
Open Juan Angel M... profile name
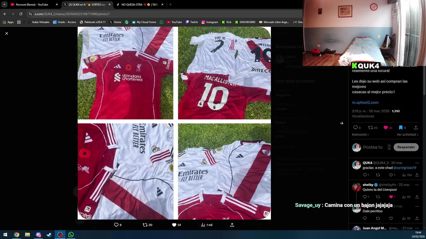(374, 228)
